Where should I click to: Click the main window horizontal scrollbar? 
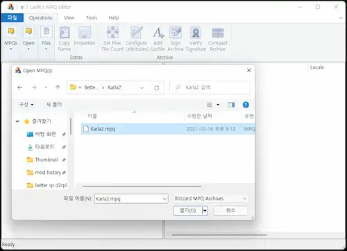coord(219,235)
